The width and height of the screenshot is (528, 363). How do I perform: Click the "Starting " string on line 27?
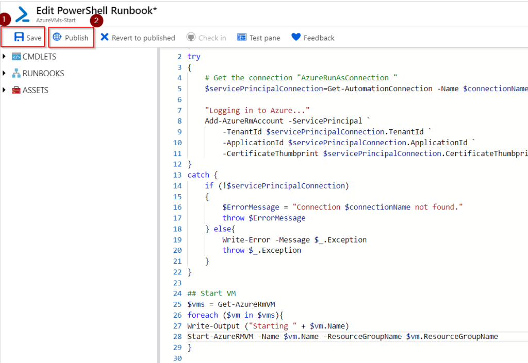(x=273, y=326)
